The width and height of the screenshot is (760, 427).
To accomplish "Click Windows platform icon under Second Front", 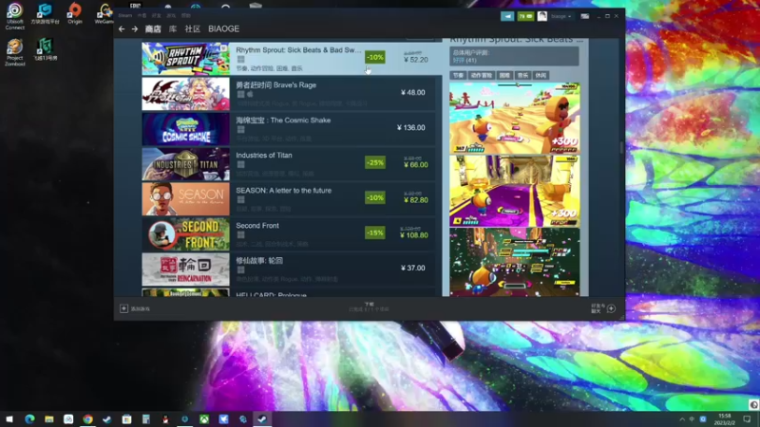I will click(x=241, y=235).
